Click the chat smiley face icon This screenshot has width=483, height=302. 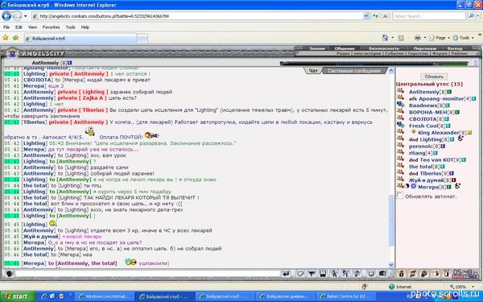pyautogui.click(x=371, y=274)
